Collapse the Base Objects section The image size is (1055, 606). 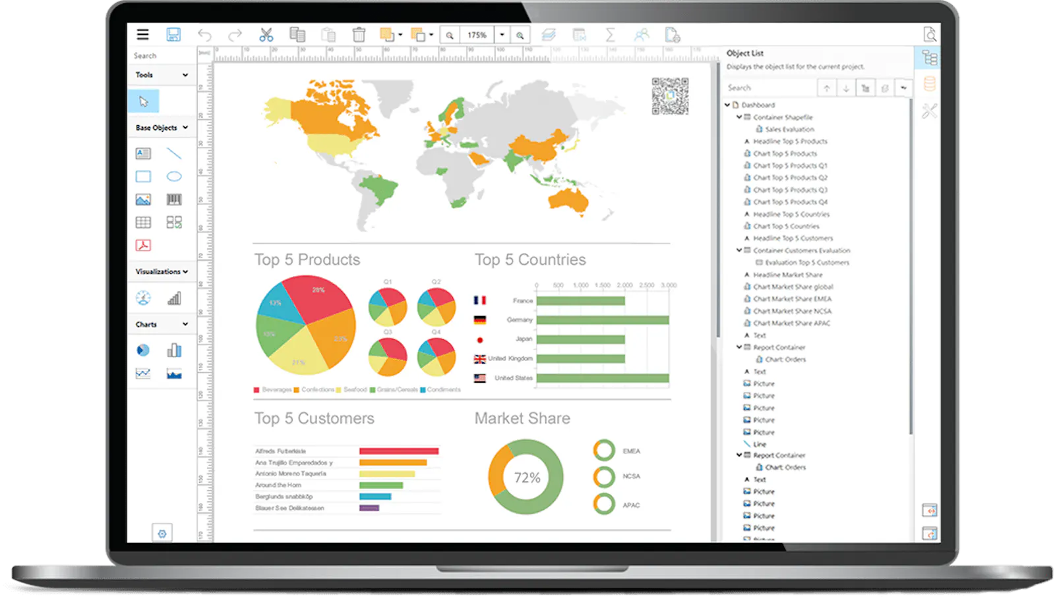(185, 128)
